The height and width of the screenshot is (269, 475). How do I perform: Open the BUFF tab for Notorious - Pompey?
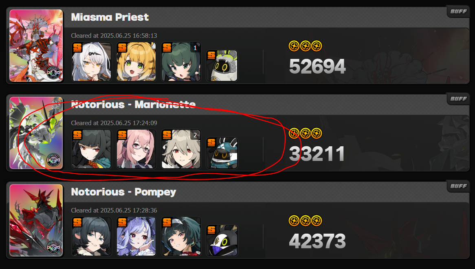tap(458, 186)
